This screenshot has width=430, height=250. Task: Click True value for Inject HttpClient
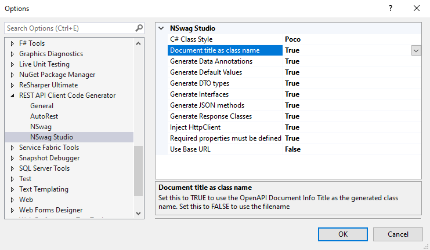292,127
